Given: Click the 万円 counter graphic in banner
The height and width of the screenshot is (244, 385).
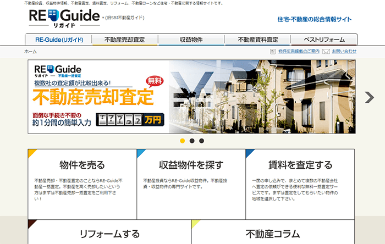Looking at the screenshot, I should [130, 120].
